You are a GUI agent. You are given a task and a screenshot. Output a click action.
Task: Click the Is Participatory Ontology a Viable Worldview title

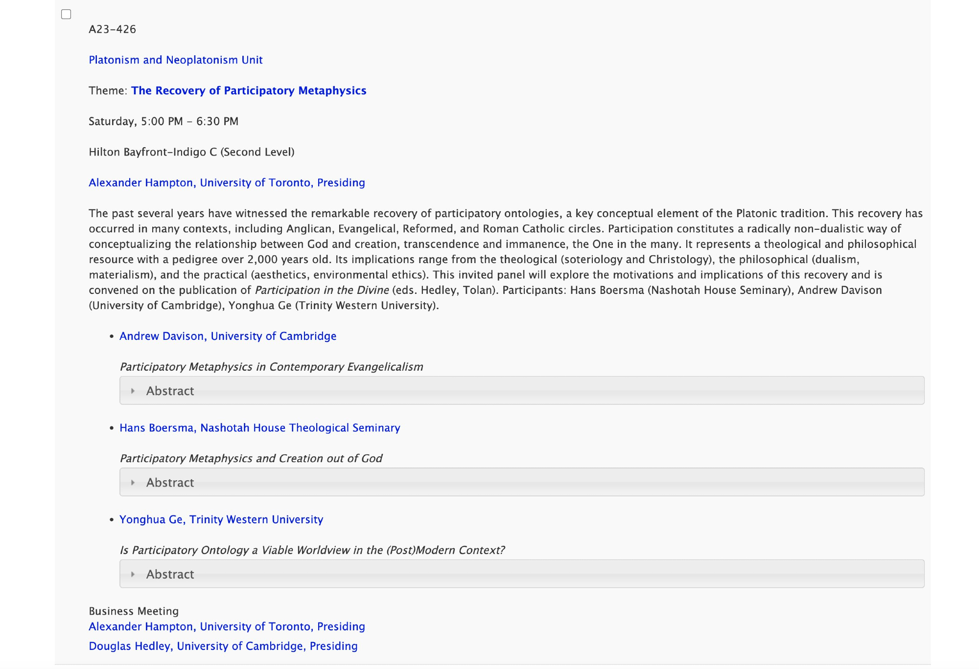(x=312, y=550)
